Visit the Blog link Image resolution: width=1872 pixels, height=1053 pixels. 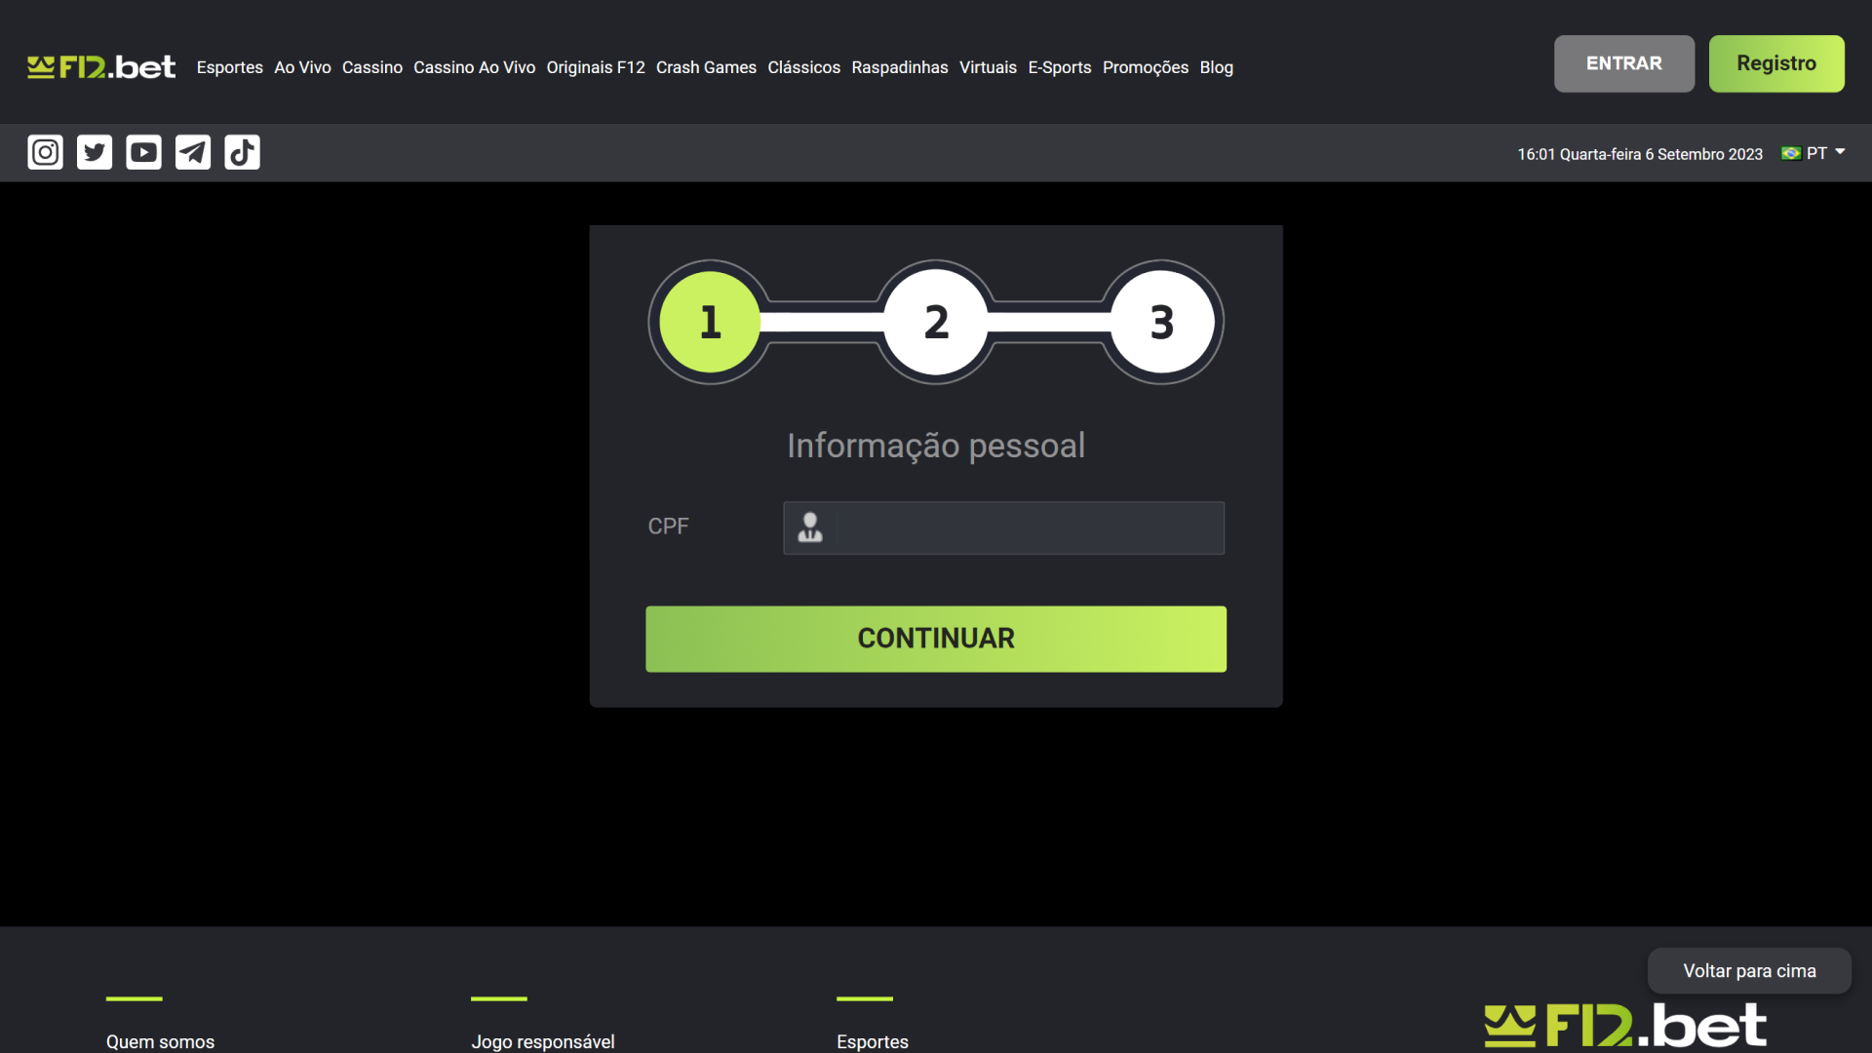[x=1217, y=67]
